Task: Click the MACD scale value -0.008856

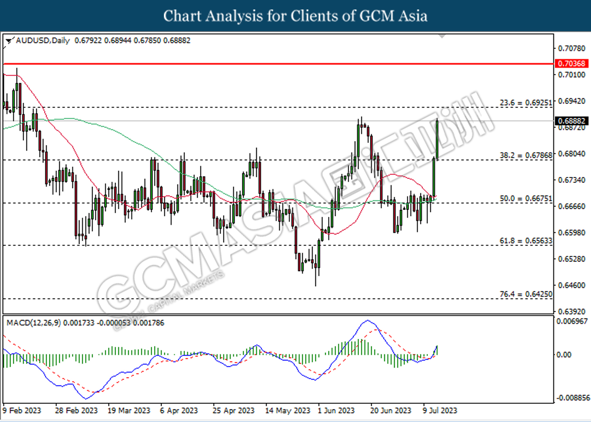Action: click(572, 398)
